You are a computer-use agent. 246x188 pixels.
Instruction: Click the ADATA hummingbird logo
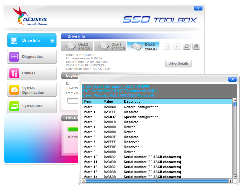click(30, 16)
